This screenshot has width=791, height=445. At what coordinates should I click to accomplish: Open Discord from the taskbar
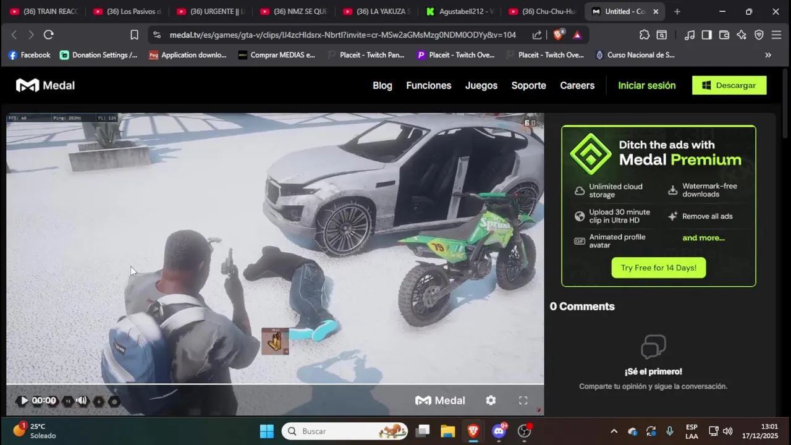499,431
